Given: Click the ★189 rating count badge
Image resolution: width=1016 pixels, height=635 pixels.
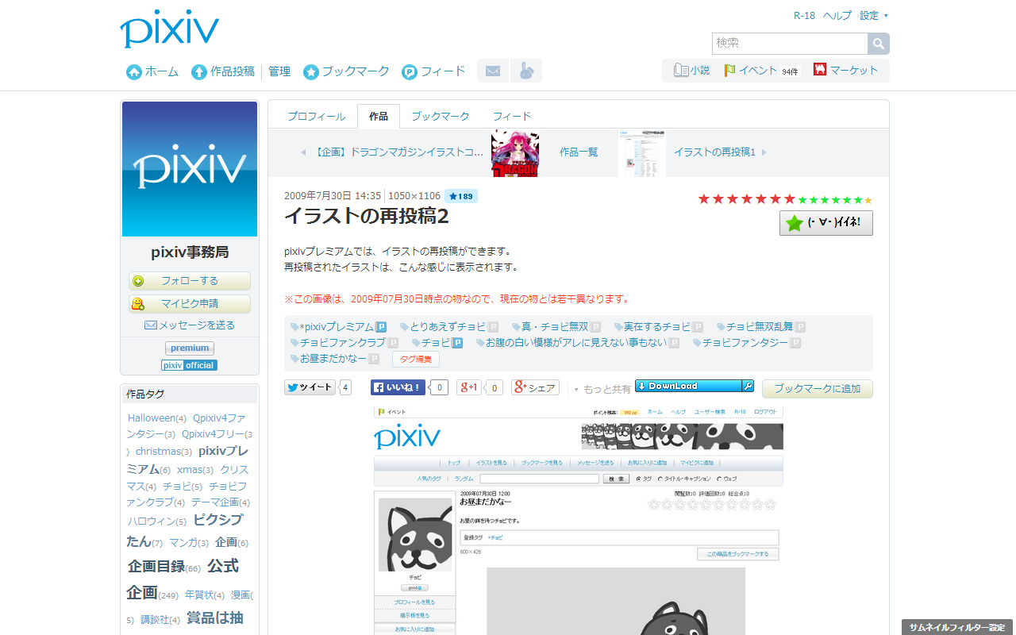Looking at the screenshot, I should coord(461,196).
